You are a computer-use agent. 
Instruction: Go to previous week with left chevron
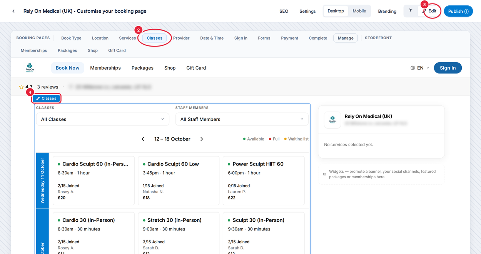click(x=143, y=139)
